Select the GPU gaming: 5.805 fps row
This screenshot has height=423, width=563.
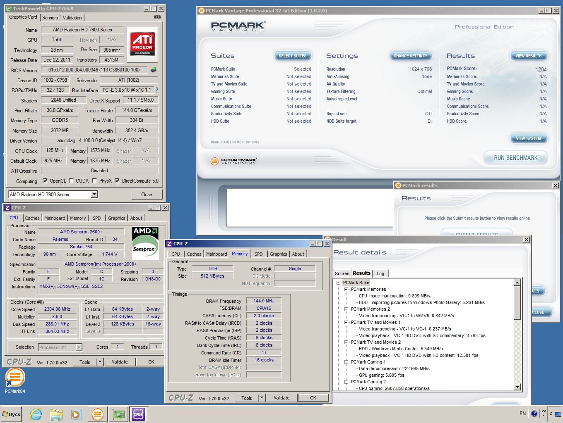click(x=381, y=375)
